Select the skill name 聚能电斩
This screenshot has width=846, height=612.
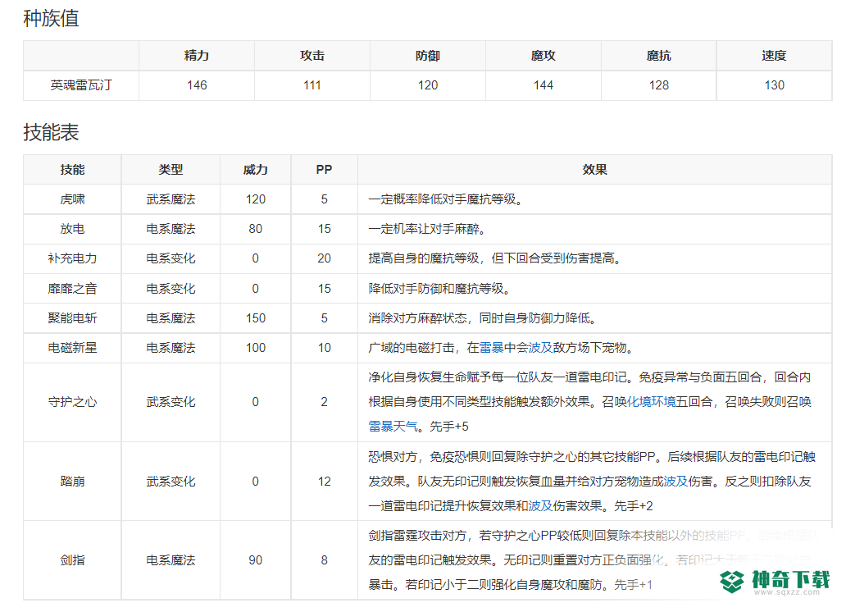[72, 318]
